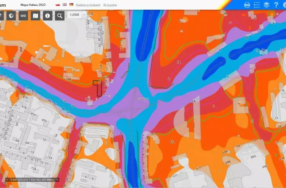Open the globe full-extent view tool
The image size is (286, 188).
click(x=11, y=16)
